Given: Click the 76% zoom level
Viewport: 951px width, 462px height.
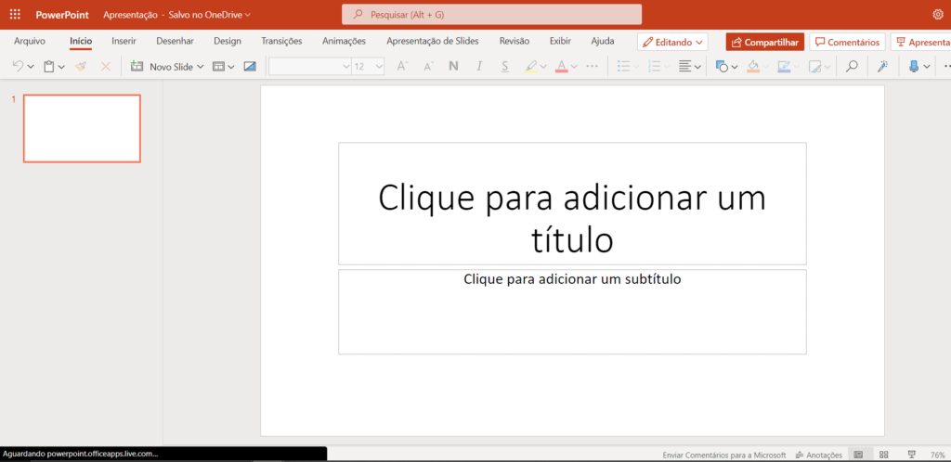Looking at the screenshot, I should pos(938,455).
